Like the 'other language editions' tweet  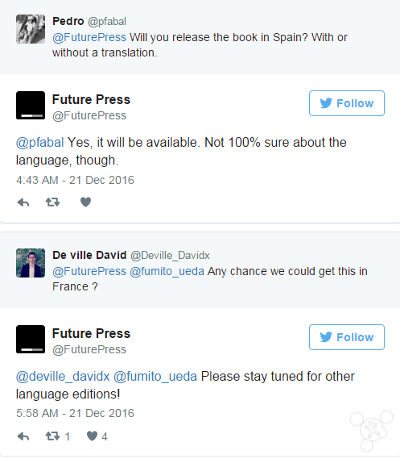(97, 436)
